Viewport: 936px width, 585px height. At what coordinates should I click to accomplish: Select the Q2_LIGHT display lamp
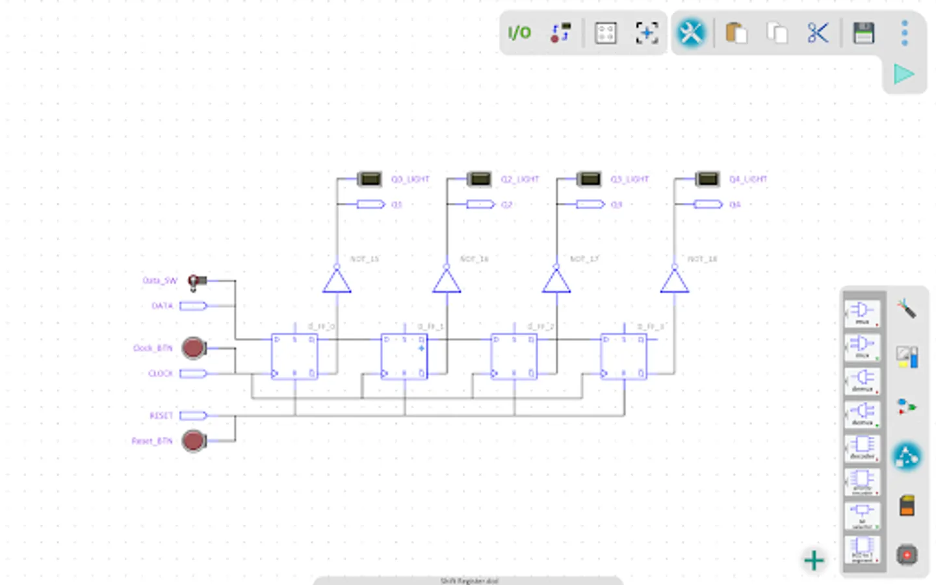(479, 179)
